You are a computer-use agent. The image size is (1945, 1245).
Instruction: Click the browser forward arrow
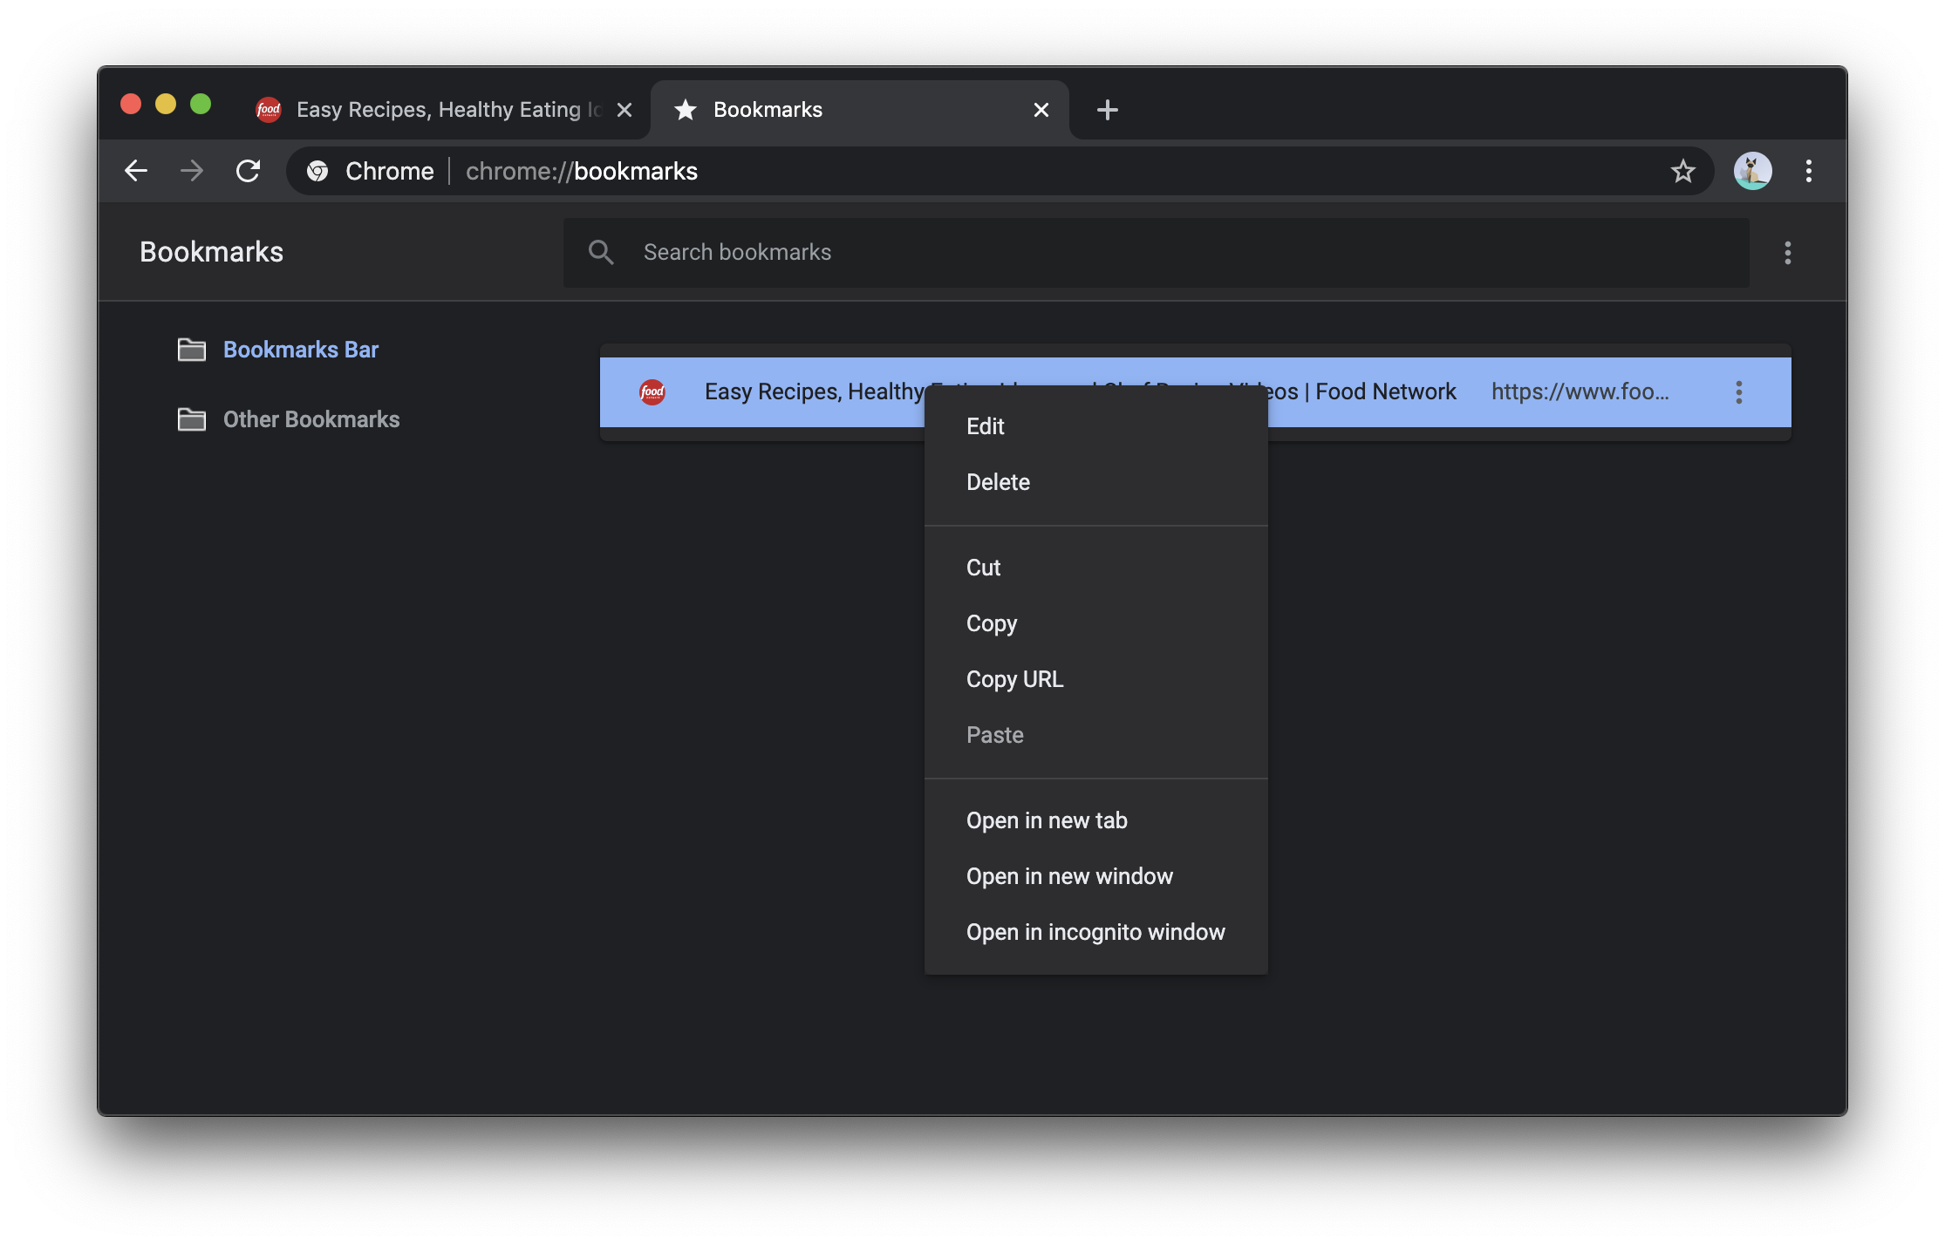tap(192, 171)
